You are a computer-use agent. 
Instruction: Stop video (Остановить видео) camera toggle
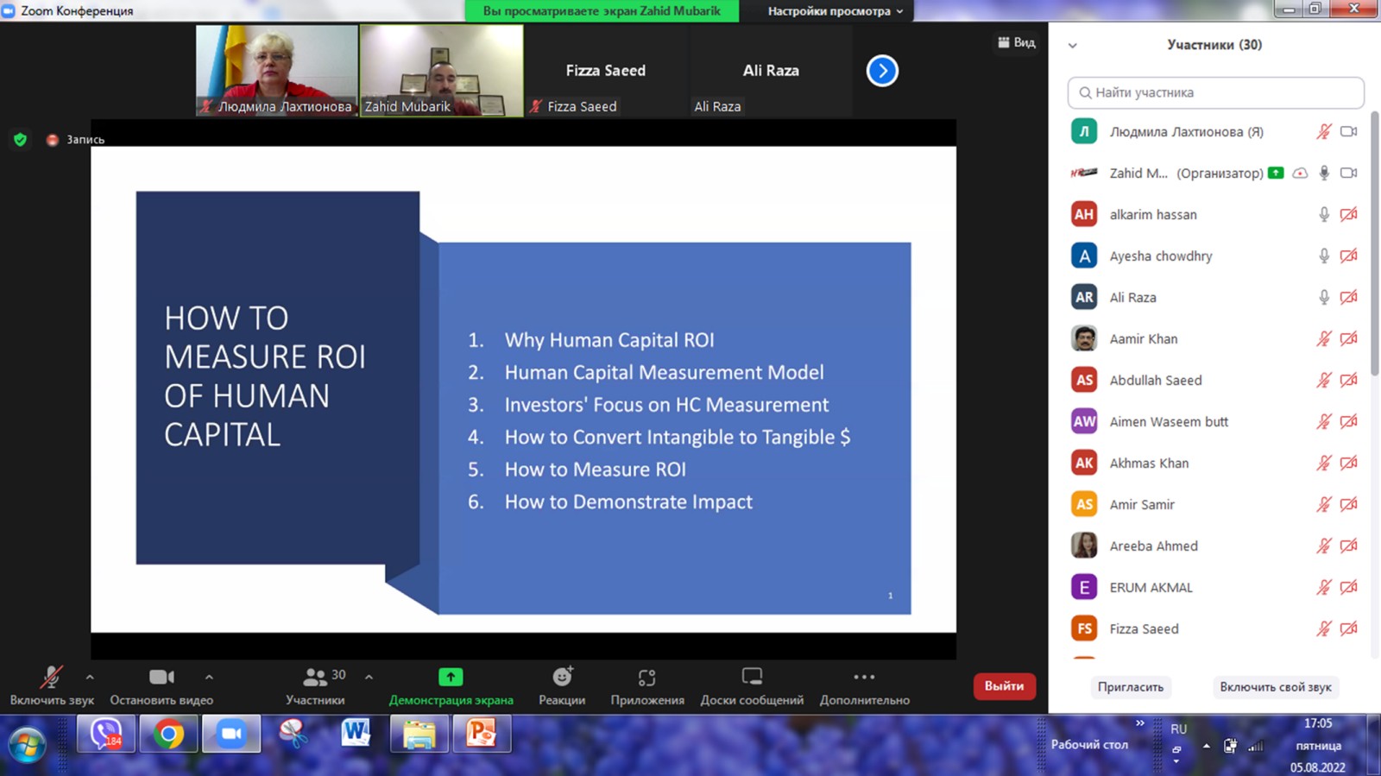161,678
